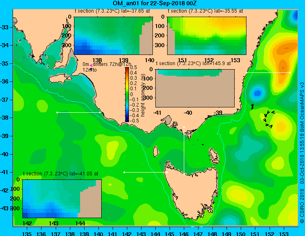Click the vertical white transect line across Bass Strait
This screenshot has width=305, height=236.
coord(184,151)
